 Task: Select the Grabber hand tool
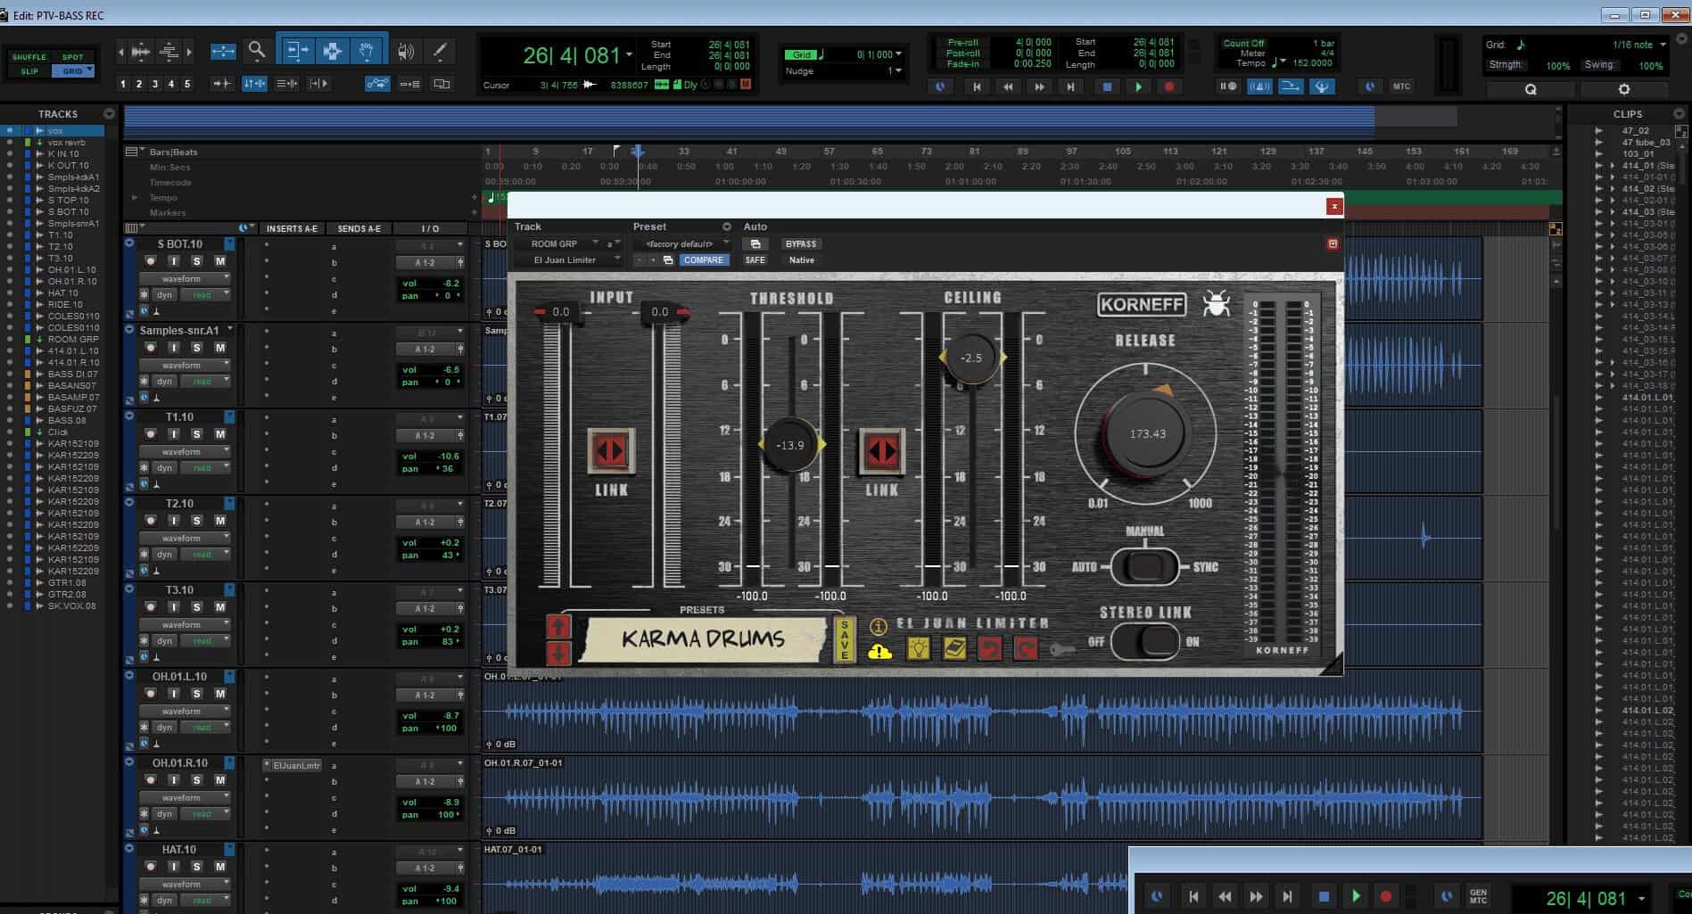[x=367, y=51]
